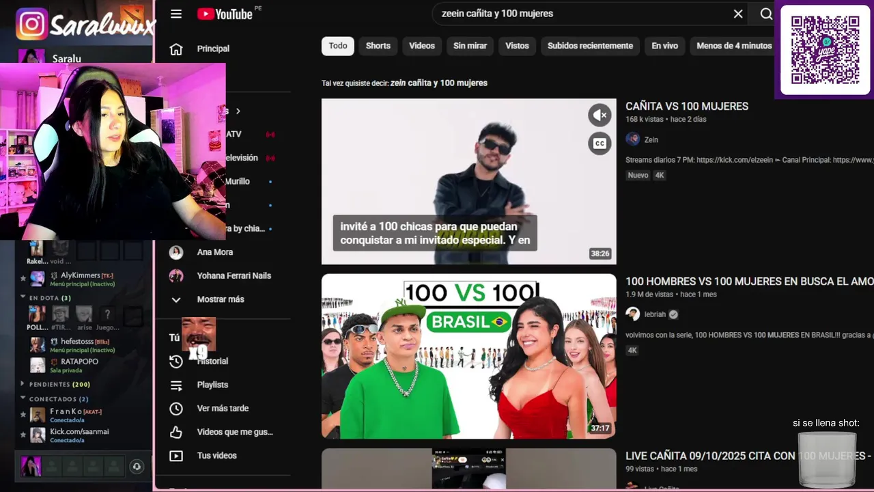The image size is (874, 492).
Task: Unmute the Cañita video preview
Action: point(600,115)
